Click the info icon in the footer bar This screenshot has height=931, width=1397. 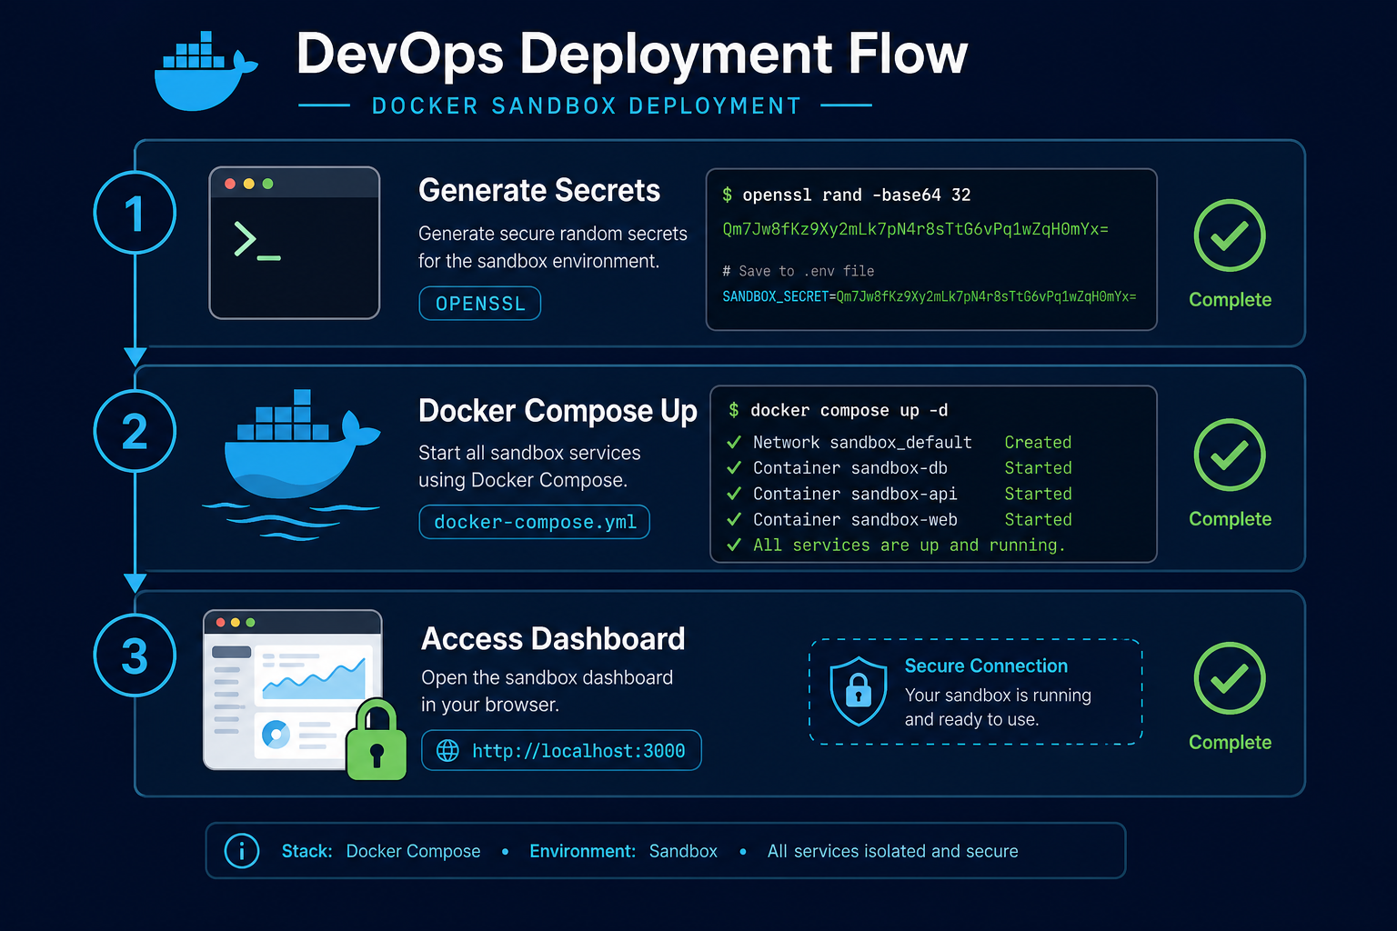[242, 851]
